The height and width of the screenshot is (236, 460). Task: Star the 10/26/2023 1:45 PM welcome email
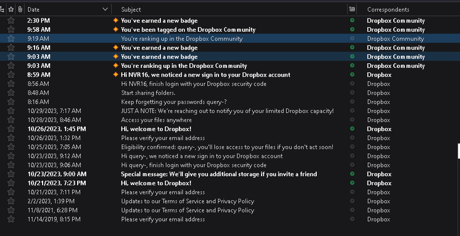[11, 128]
